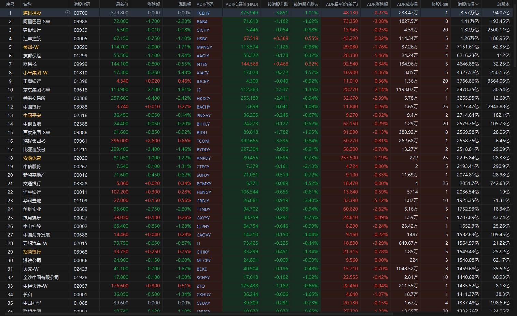Select the 中国神华 row
Screen dimensions: 517x316
tap(32, 303)
